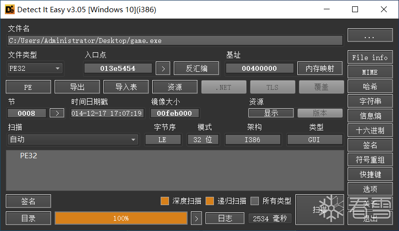Select the PE32 result in the scan list

[x=28, y=156]
